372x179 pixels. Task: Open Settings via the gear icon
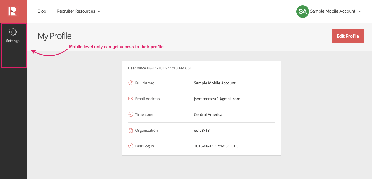(x=13, y=32)
